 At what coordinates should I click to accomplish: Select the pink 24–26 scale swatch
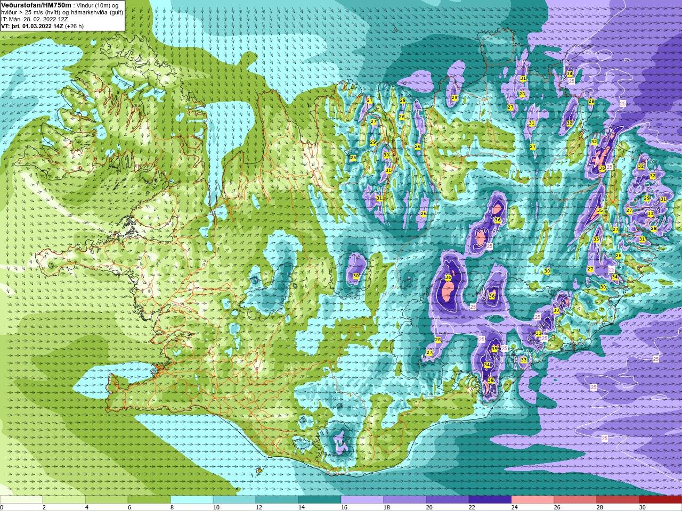(533, 500)
